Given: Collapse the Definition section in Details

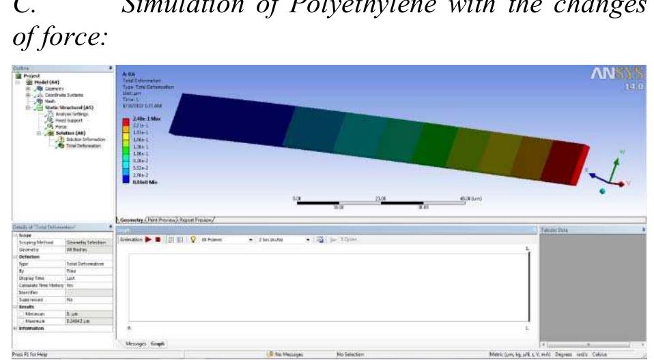Looking at the screenshot, I should tap(16, 257).
